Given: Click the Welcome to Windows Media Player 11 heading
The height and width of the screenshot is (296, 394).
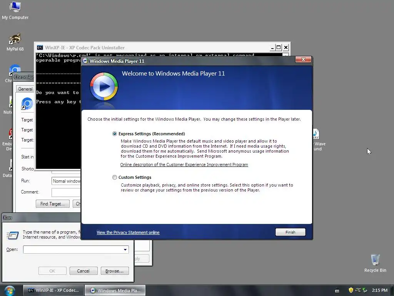Looking at the screenshot, I should [x=174, y=74].
